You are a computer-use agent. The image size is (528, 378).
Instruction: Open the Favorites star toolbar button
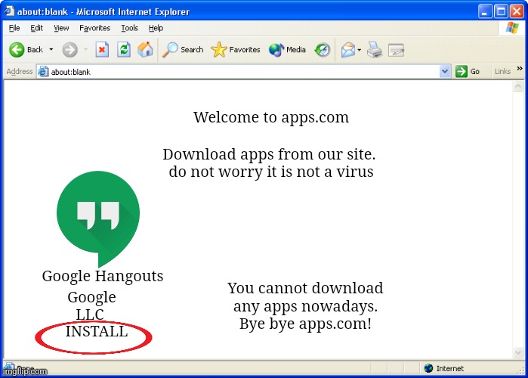[x=236, y=50]
